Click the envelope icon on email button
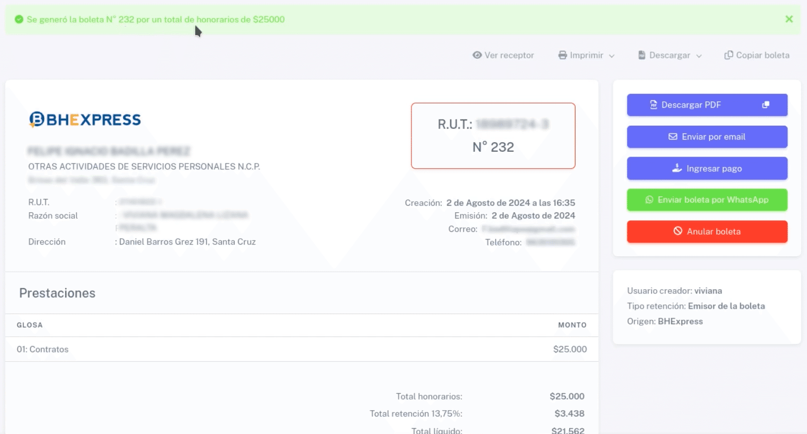 pos(673,137)
